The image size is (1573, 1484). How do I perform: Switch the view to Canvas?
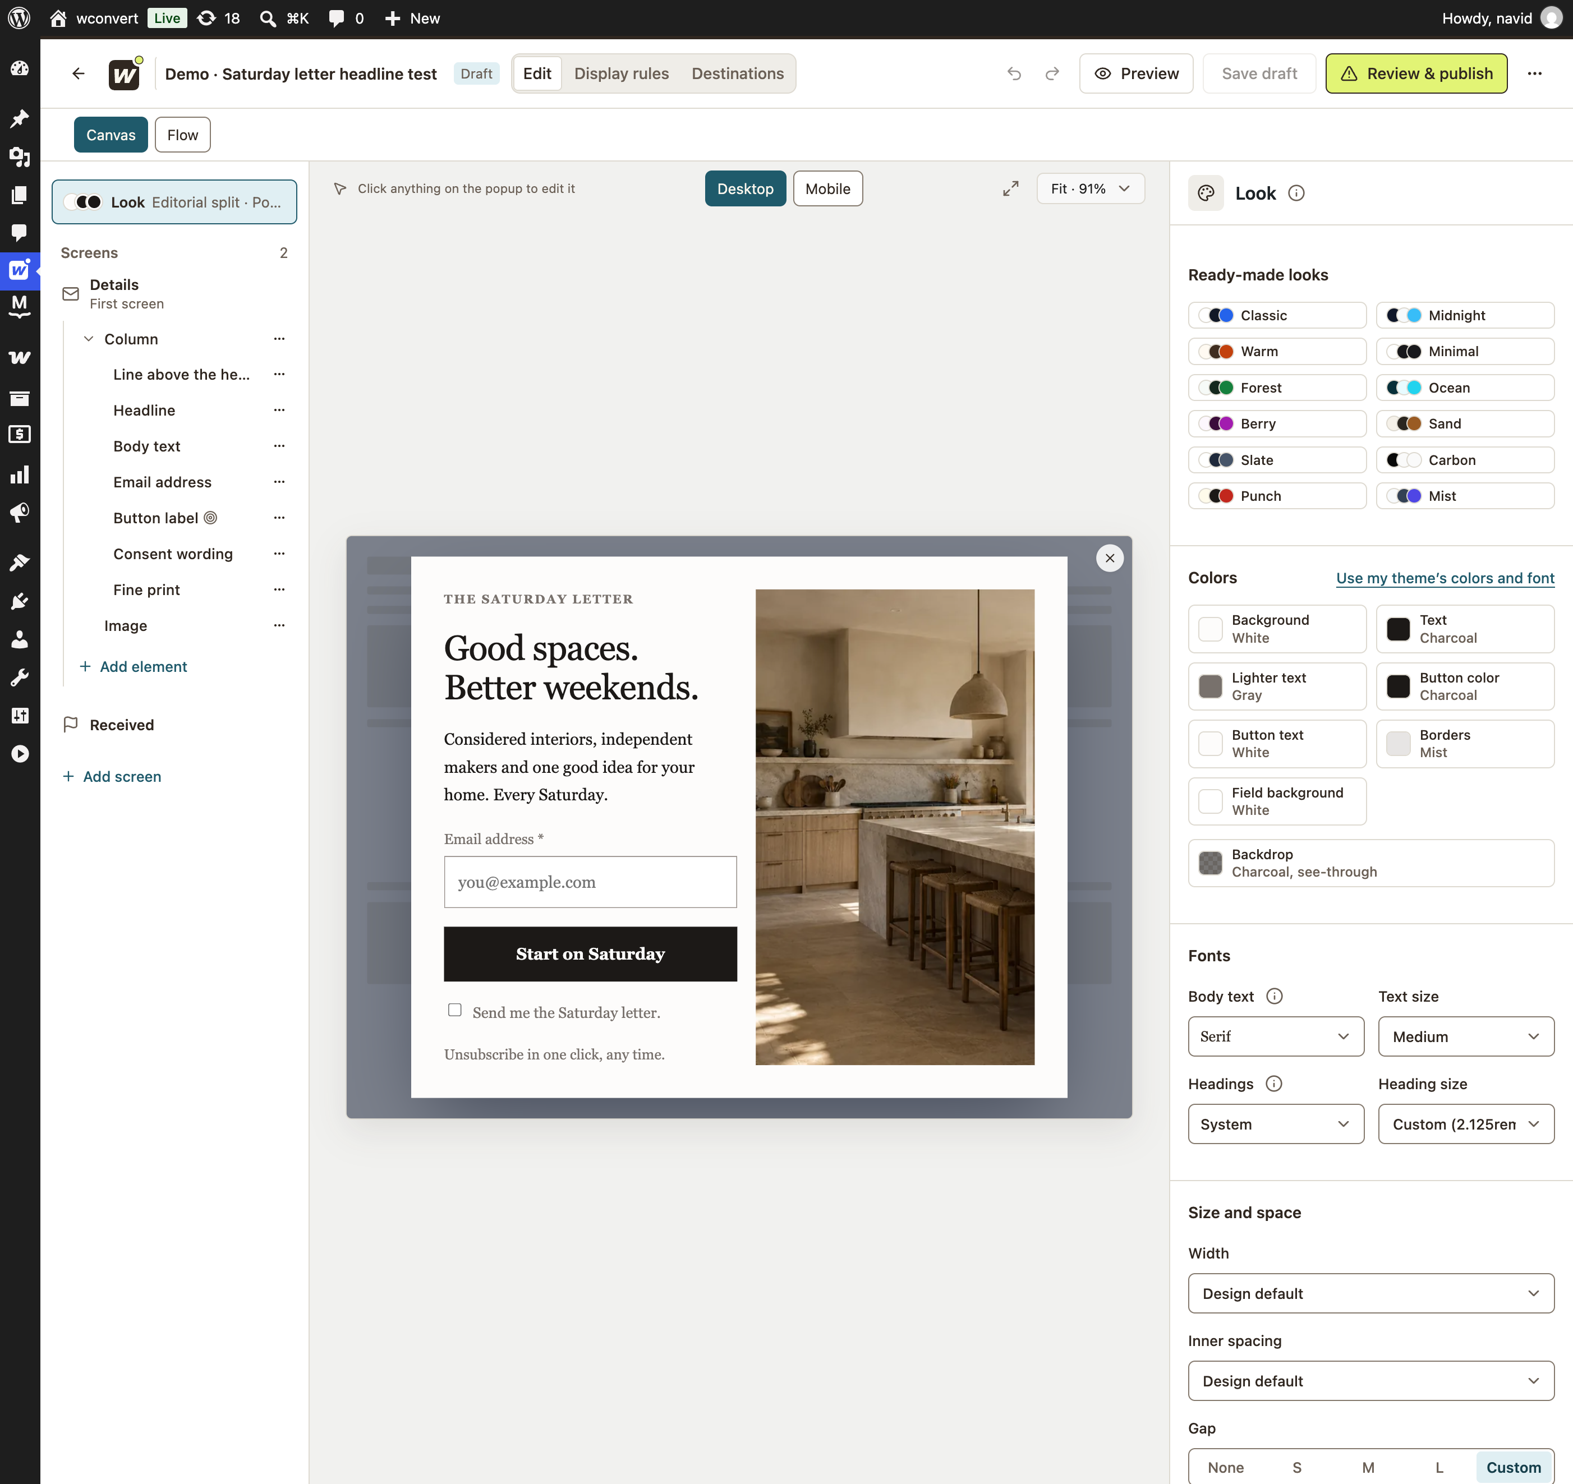(111, 135)
